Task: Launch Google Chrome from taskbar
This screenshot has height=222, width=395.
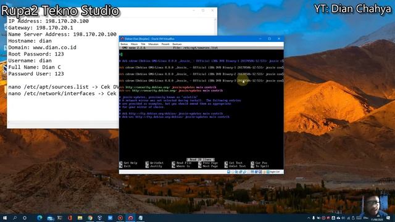Action: click(90, 218)
